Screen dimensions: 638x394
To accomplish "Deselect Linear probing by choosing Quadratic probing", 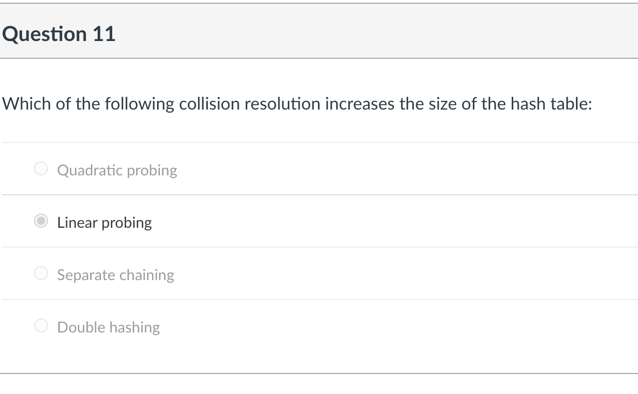I will pos(40,168).
